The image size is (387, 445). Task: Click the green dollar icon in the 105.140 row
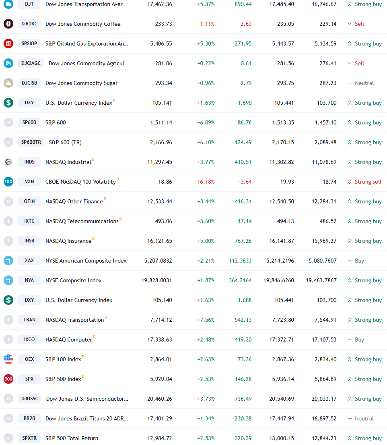click(x=8, y=300)
